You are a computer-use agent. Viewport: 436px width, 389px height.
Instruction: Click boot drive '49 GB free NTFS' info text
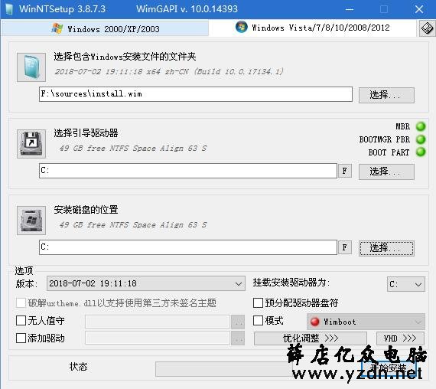coord(133,148)
